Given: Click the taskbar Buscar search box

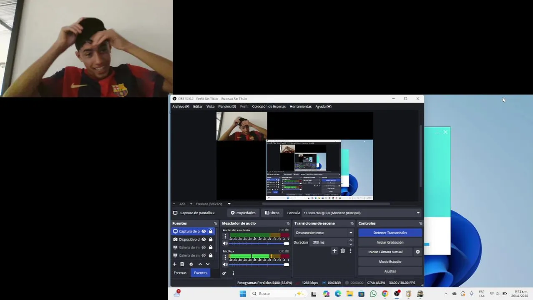Looking at the screenshot, I should tap(278, 294).
